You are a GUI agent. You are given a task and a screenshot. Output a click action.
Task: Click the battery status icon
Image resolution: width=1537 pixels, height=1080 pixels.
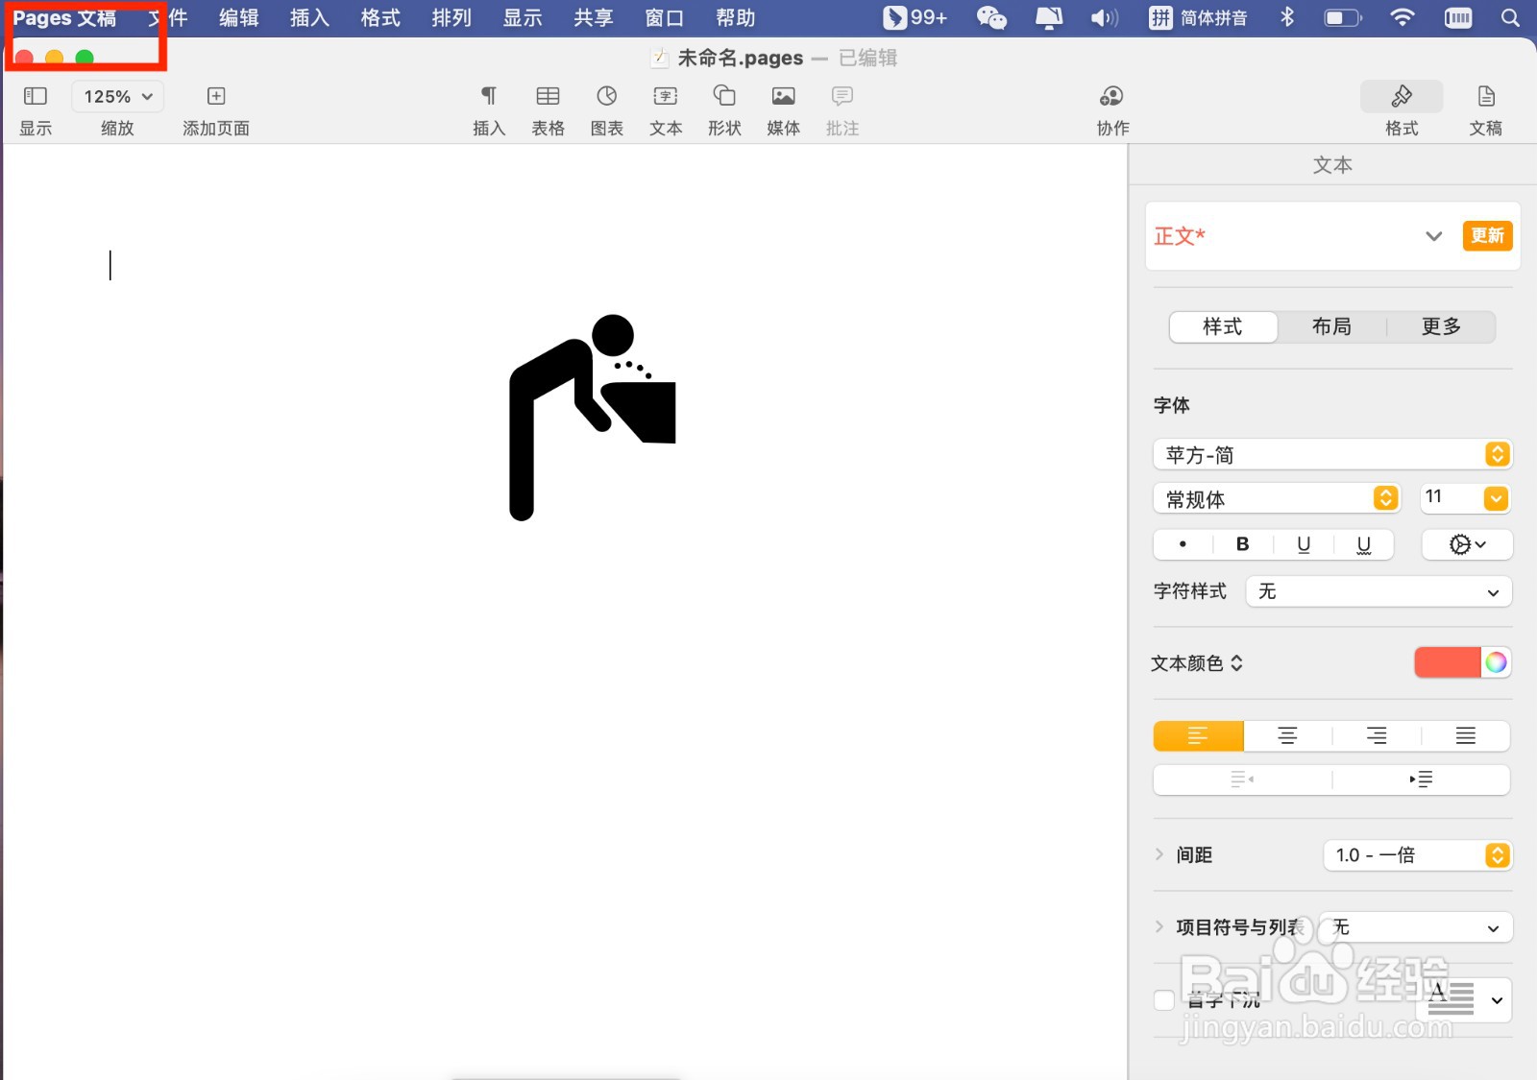click(1343, 17)
